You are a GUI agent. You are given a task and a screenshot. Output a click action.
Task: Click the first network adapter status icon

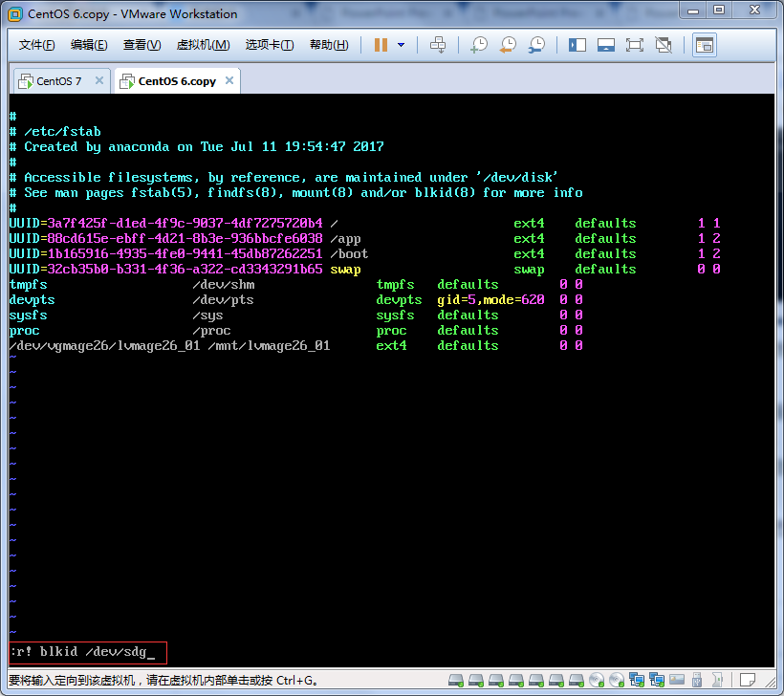pos(637,680)
